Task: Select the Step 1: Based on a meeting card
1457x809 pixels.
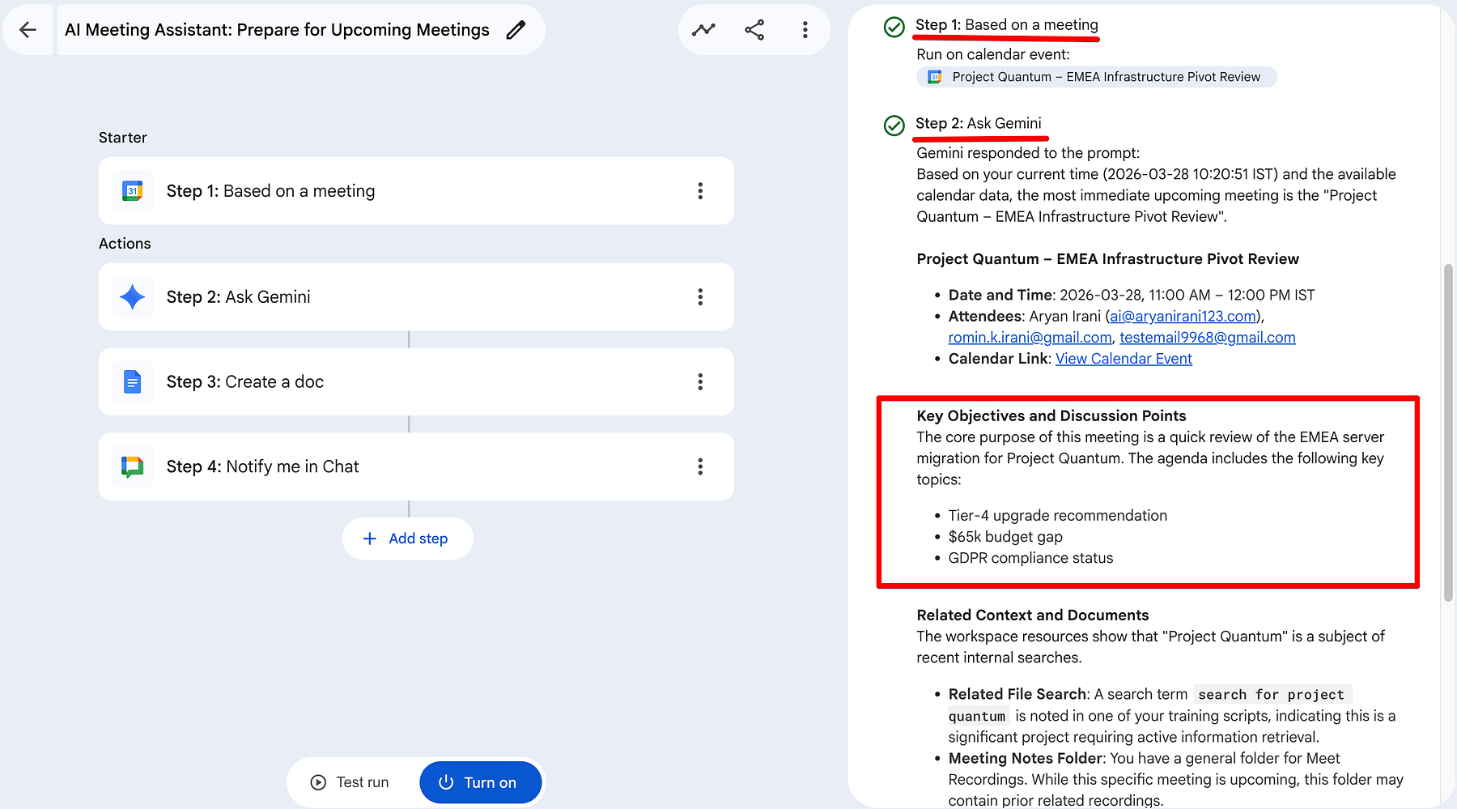Action: pyautogui.click(x=416, y=191)
